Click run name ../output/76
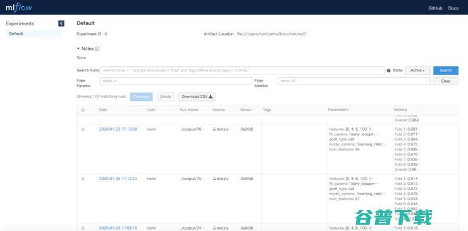The width and height of the screenshot is (468, 231). (x=192, y=129)
